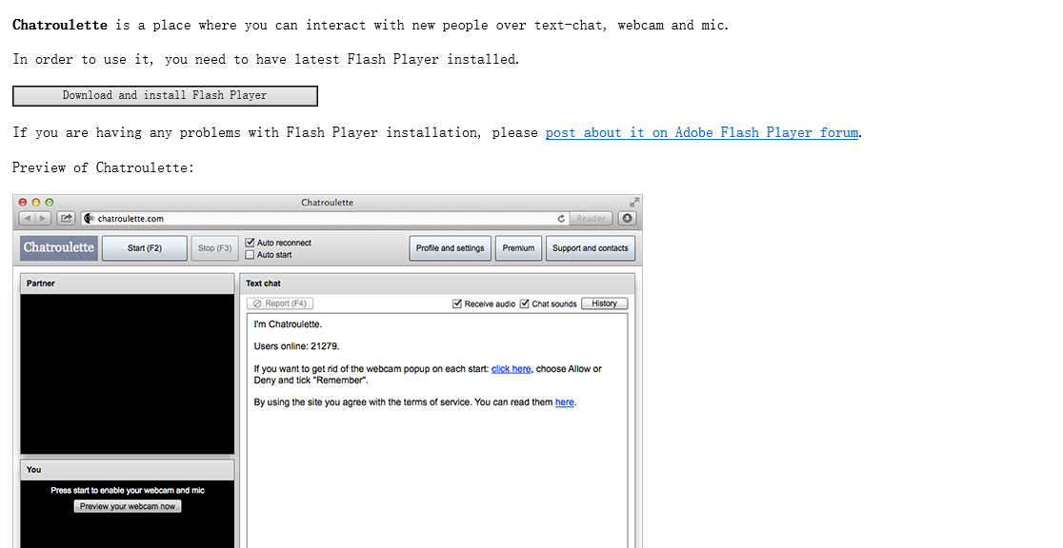This screenshot has height=548, width=1063.
Task: Click the fullscreen arrows icon in title bar
Action: coord(633,202)
